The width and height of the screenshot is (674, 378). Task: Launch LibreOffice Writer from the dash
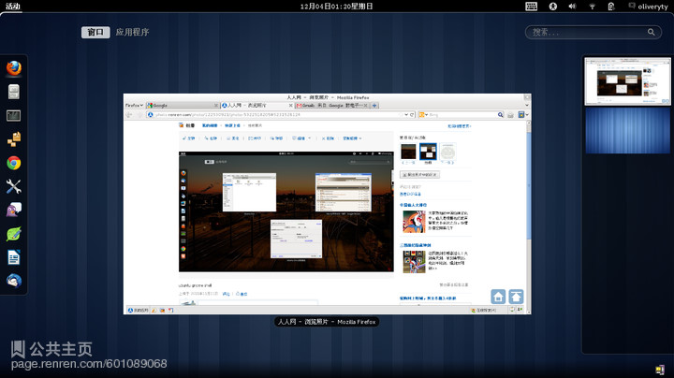tap(14, 257)
